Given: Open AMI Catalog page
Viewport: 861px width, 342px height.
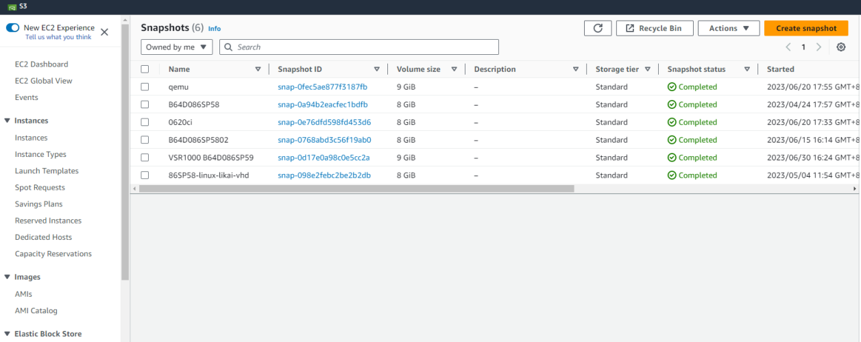Looking at the screenshot, I should pyautogui.click(x=36, y=310).
